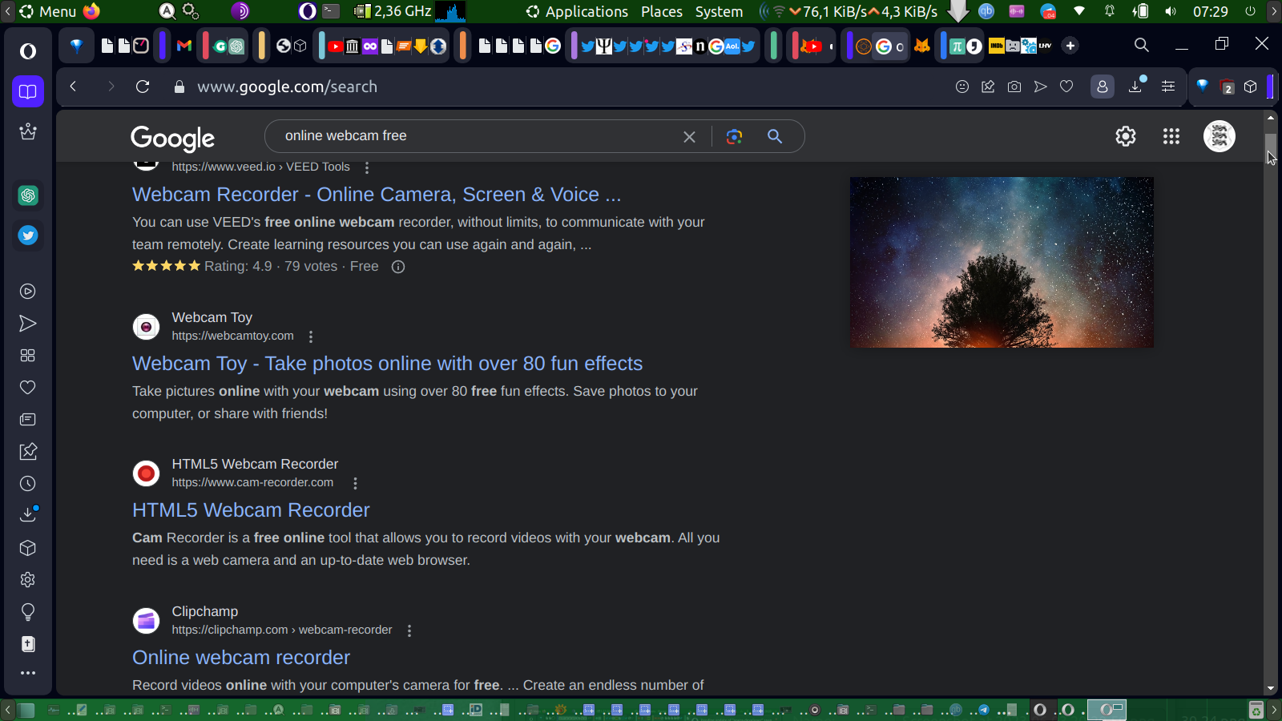Search by image with Google Lens
The height and width of the screenshot is (721, 1282).
click(x=734, y=136)
